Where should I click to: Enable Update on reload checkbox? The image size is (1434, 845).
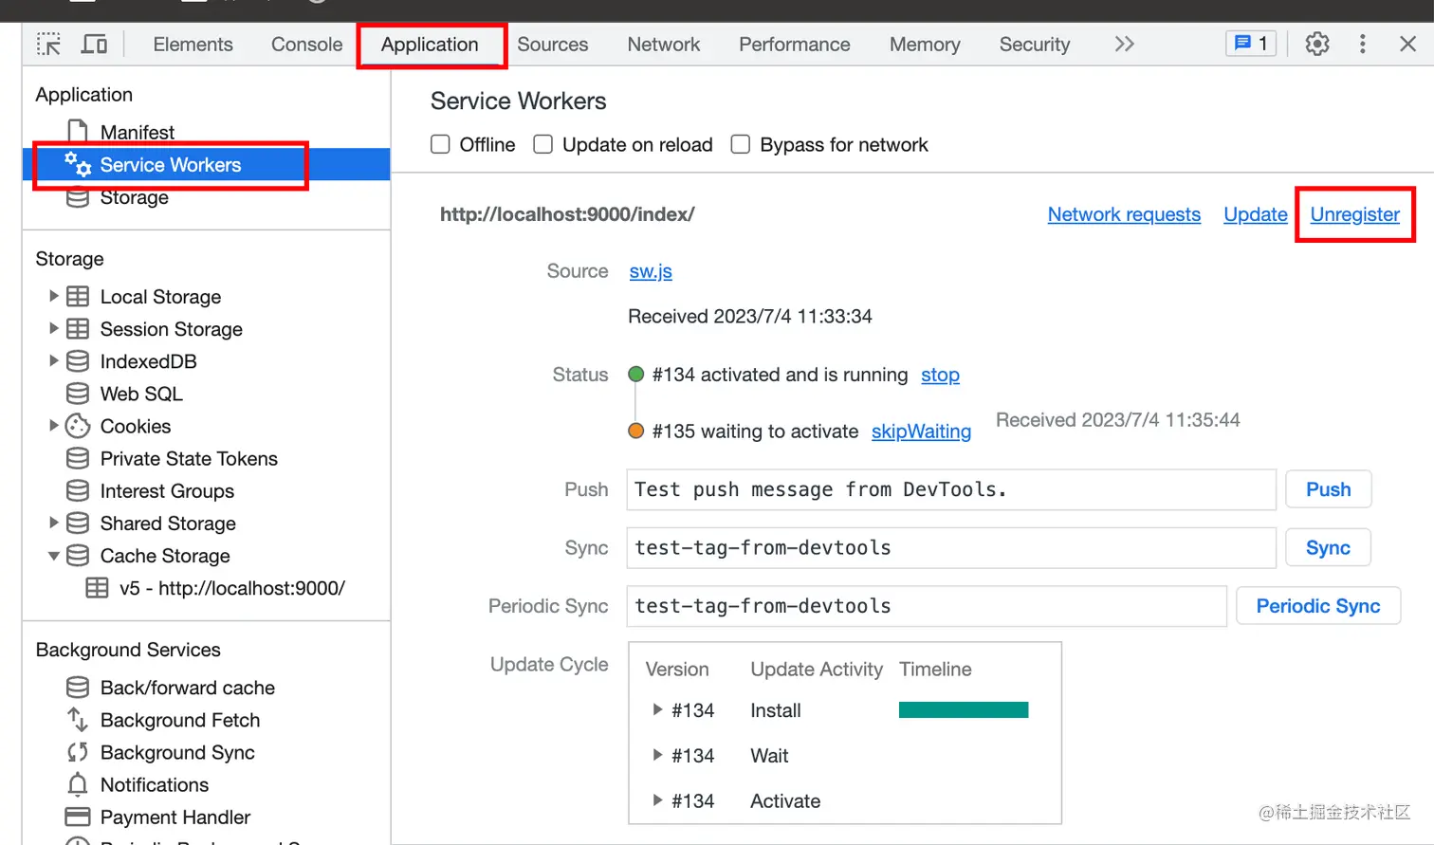[542, 144]
